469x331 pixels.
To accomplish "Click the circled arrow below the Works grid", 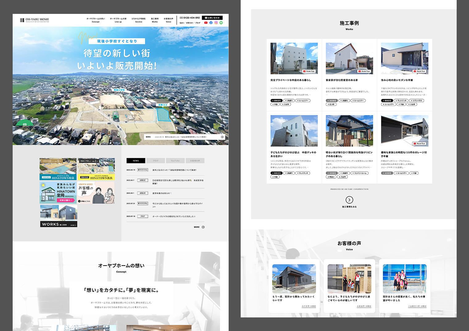I will point(349,200).
